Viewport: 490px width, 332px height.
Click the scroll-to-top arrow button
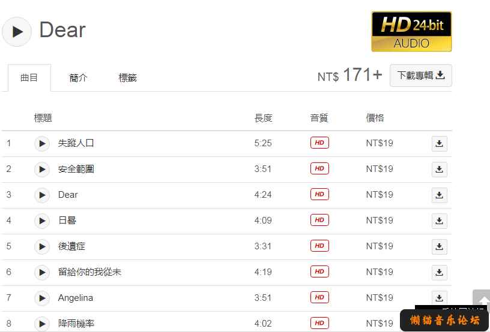click(x=481, y=299)
